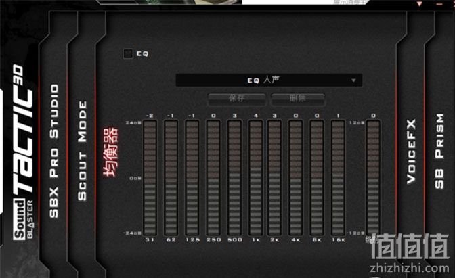Switch to the SBX Pro Studio tab

pos(54,151)
